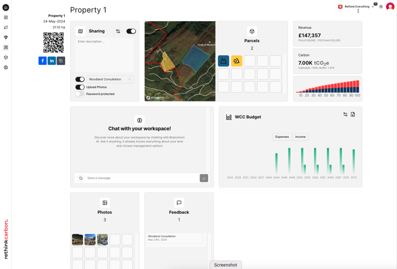Click the 24-May-2024 date text
Screen dimensions: 397x269
54,22
